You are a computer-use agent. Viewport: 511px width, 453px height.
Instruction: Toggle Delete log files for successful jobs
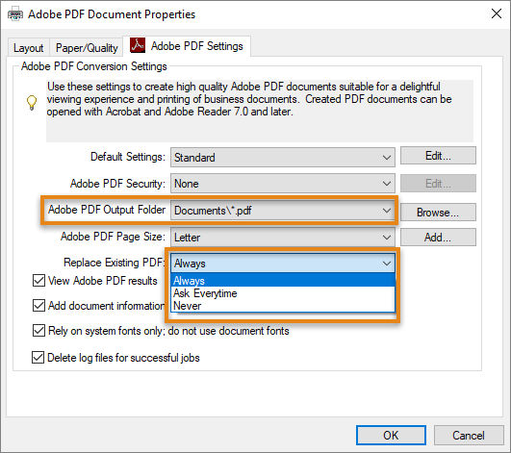(x=38, y=357)
